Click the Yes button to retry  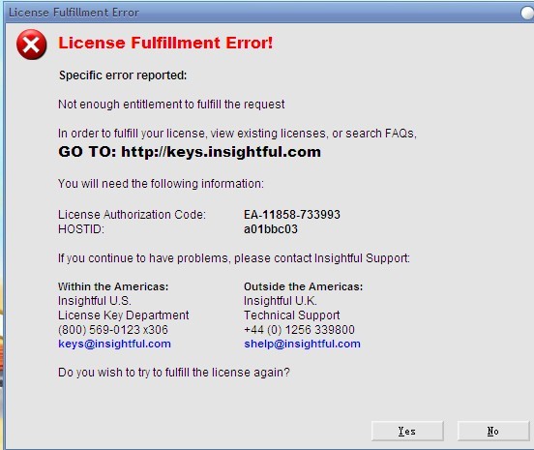pos(407,431)
